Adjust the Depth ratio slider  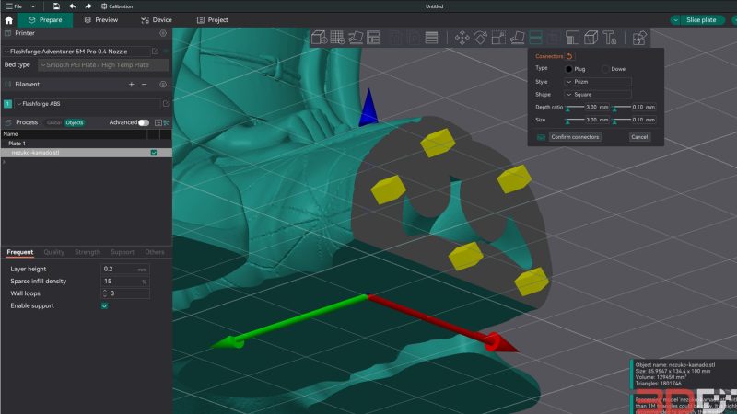click(575, 108)
